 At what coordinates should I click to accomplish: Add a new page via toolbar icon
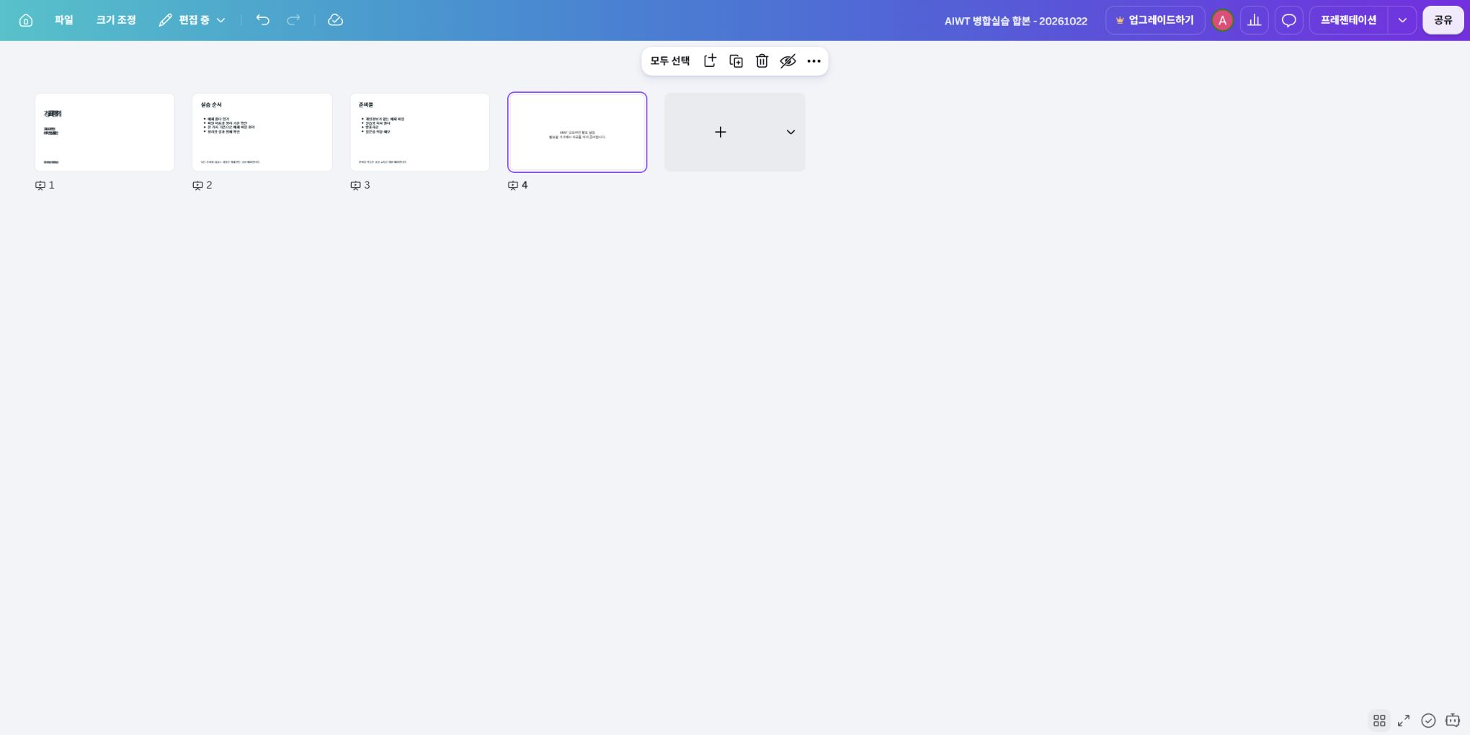click(710, 61)
